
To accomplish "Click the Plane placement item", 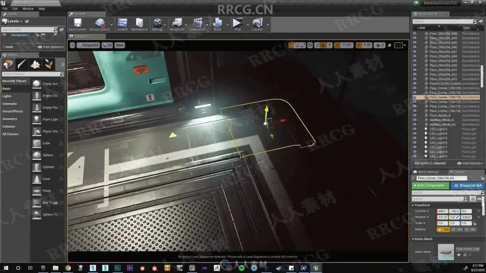I will (x=48, y=191).
